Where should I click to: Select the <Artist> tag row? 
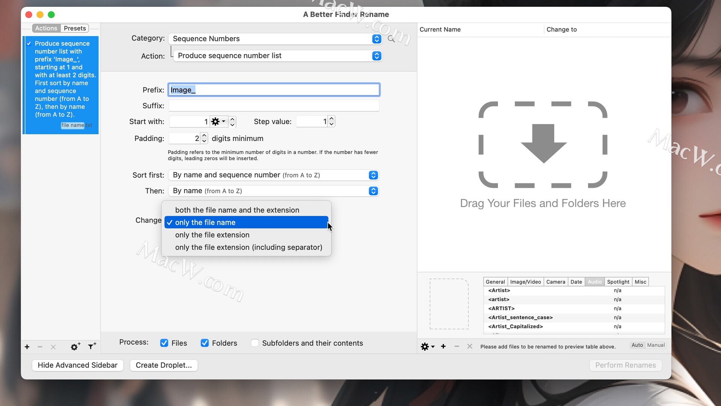click(x=574, y=291)
